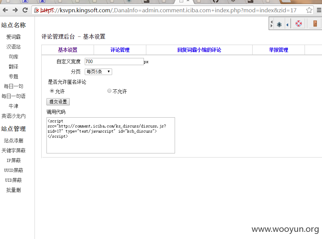This screenshot has width=322, height=239.
Task: Click the VPN toolbar door sign-out icon
Action: (315, 24)
